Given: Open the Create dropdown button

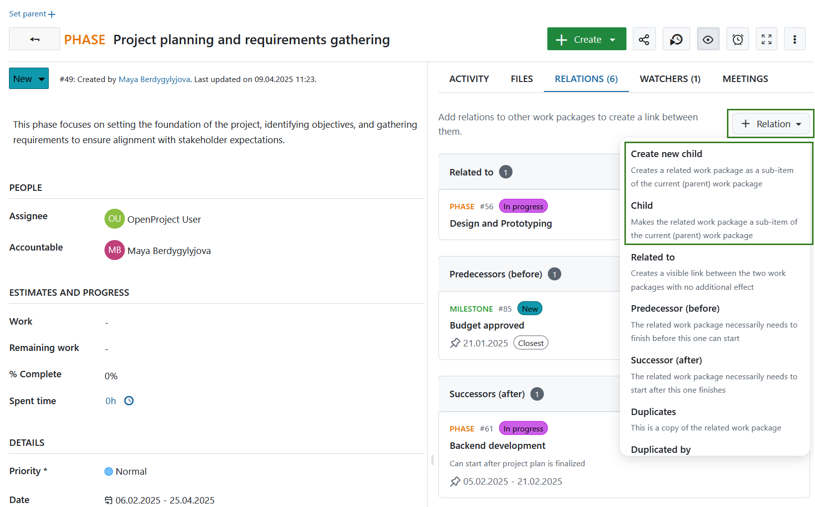Looking at the screenshot, I should (587, 39).
